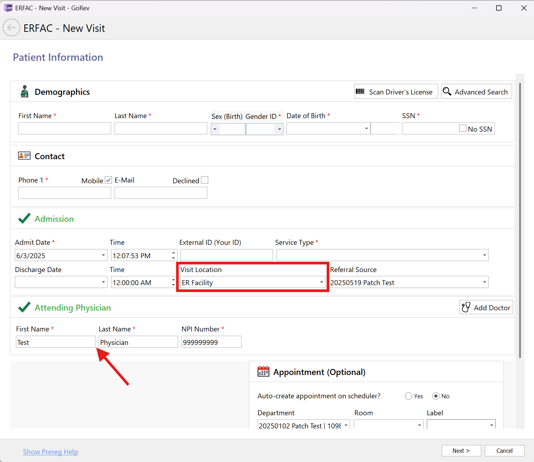Click the Demographics First Name field
This screenshot has width=534, height=462.
tap(65, 128)
